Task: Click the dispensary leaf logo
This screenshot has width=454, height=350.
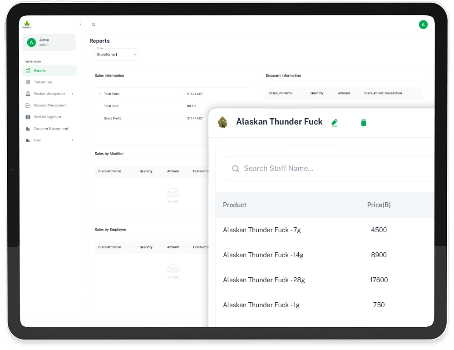Action: coord(27,25)
